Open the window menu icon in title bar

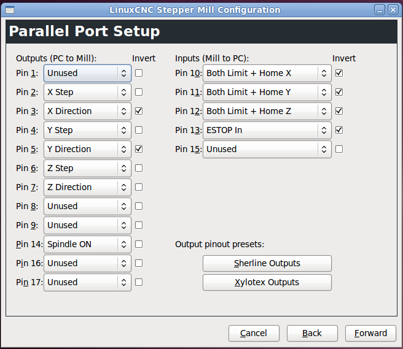pyautogui.click(x=10, y=9)
